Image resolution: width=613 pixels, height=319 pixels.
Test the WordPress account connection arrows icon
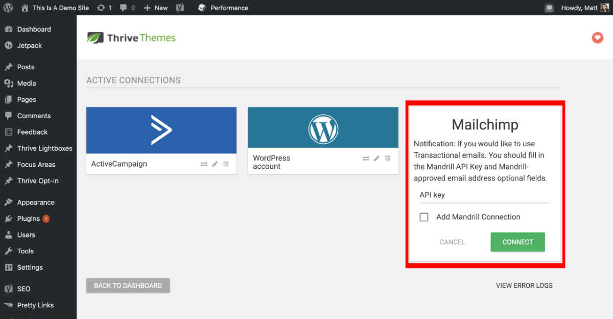click(366, 158)
